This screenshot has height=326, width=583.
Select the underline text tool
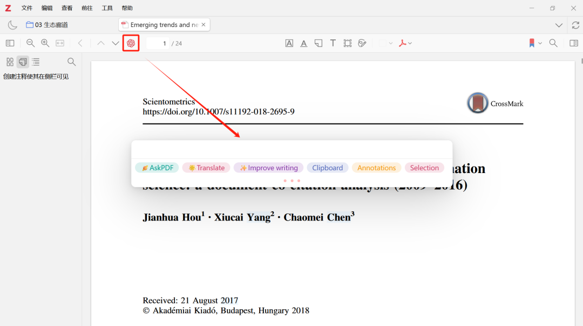[x=304, y=43]
